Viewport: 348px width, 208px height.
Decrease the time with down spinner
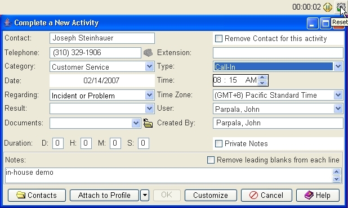(x=262, y=83)
